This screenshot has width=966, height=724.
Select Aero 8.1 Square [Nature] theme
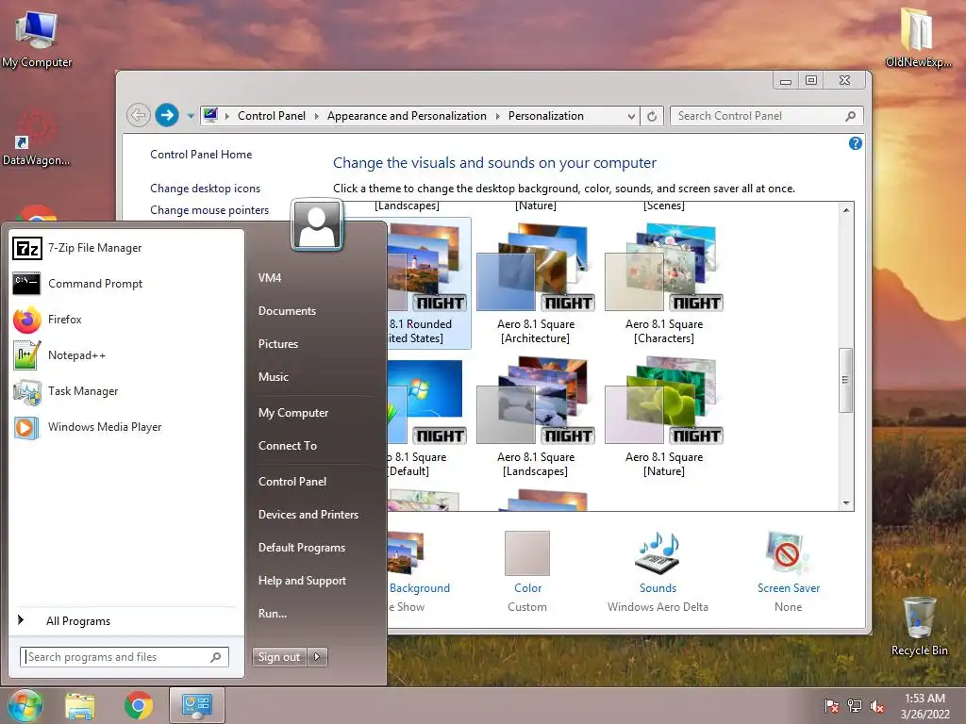click(663, 417)
